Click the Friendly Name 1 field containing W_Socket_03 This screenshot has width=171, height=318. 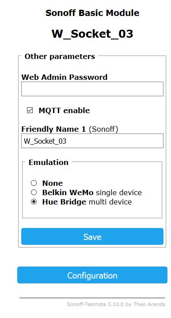pos(92,141)
